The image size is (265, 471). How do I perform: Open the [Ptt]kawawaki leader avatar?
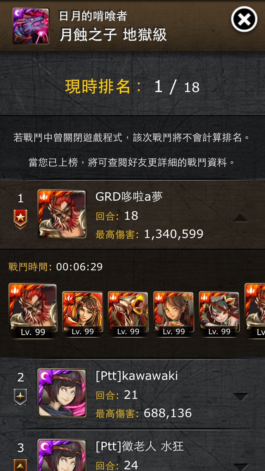62,393
